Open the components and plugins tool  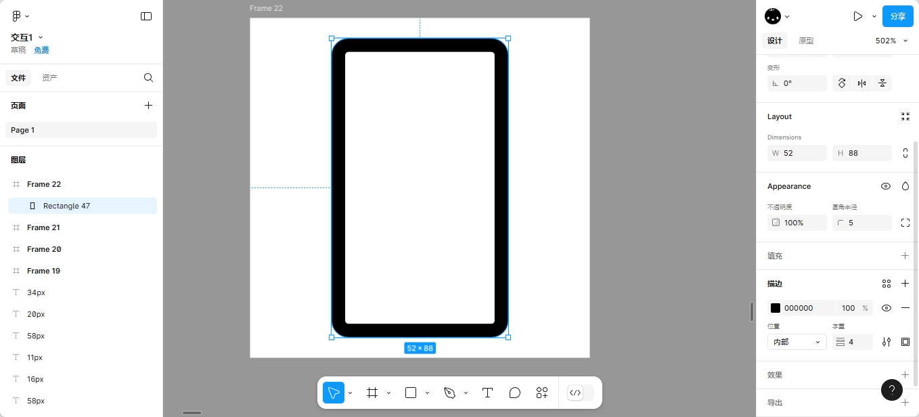point(542,393)
